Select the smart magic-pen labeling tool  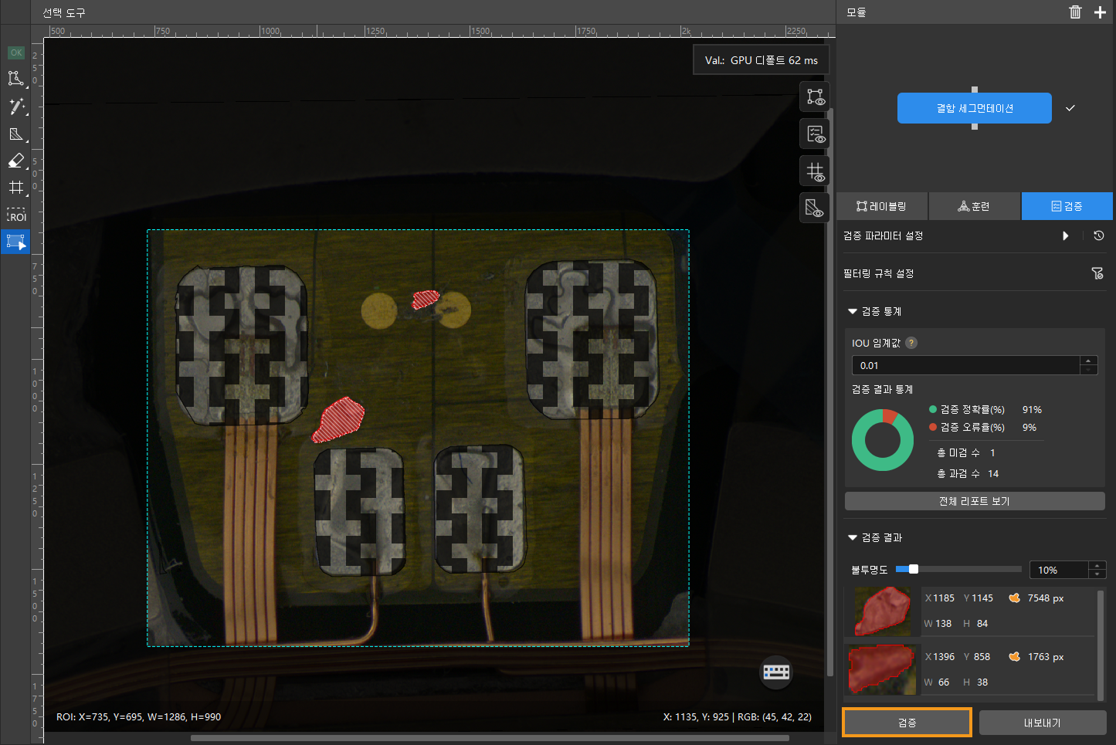tap(15, 107)
